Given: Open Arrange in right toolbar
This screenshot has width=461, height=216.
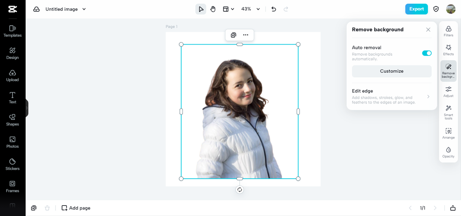Looking at the screenshot, I should tap(448, 133).
